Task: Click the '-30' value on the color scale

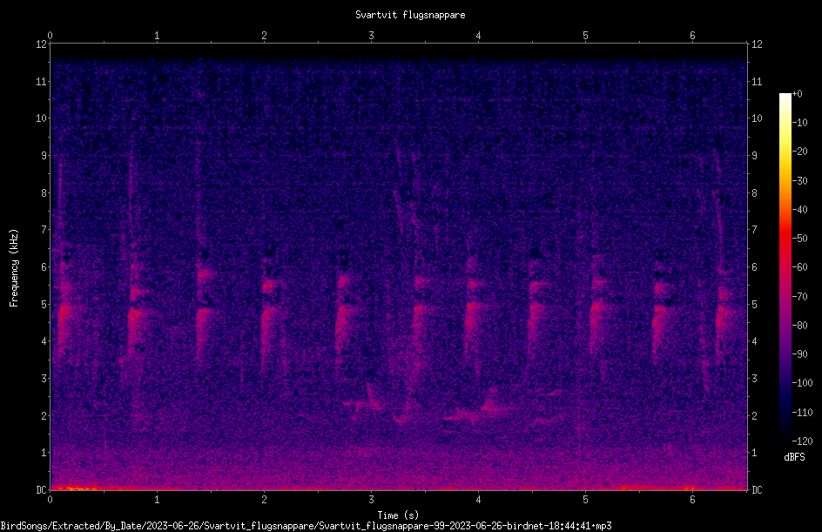Action: [x=800, y=181]
